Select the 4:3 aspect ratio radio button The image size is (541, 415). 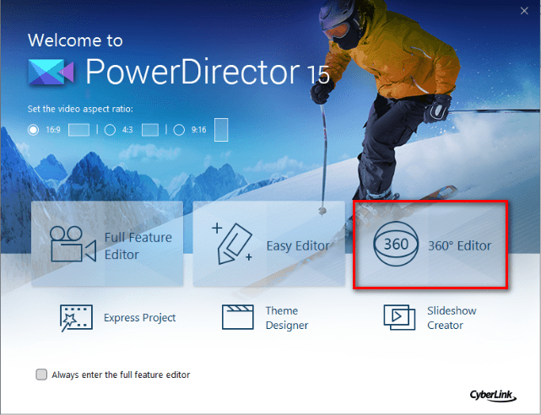(x=110, y=130)
